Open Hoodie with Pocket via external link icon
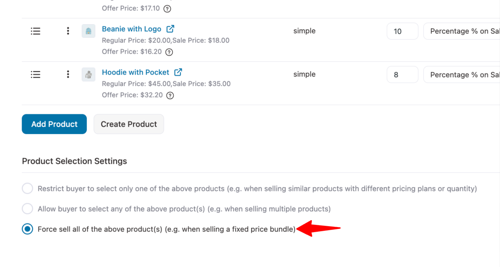The width and height of the screenshot is (500, 267). tap(178, 72)
